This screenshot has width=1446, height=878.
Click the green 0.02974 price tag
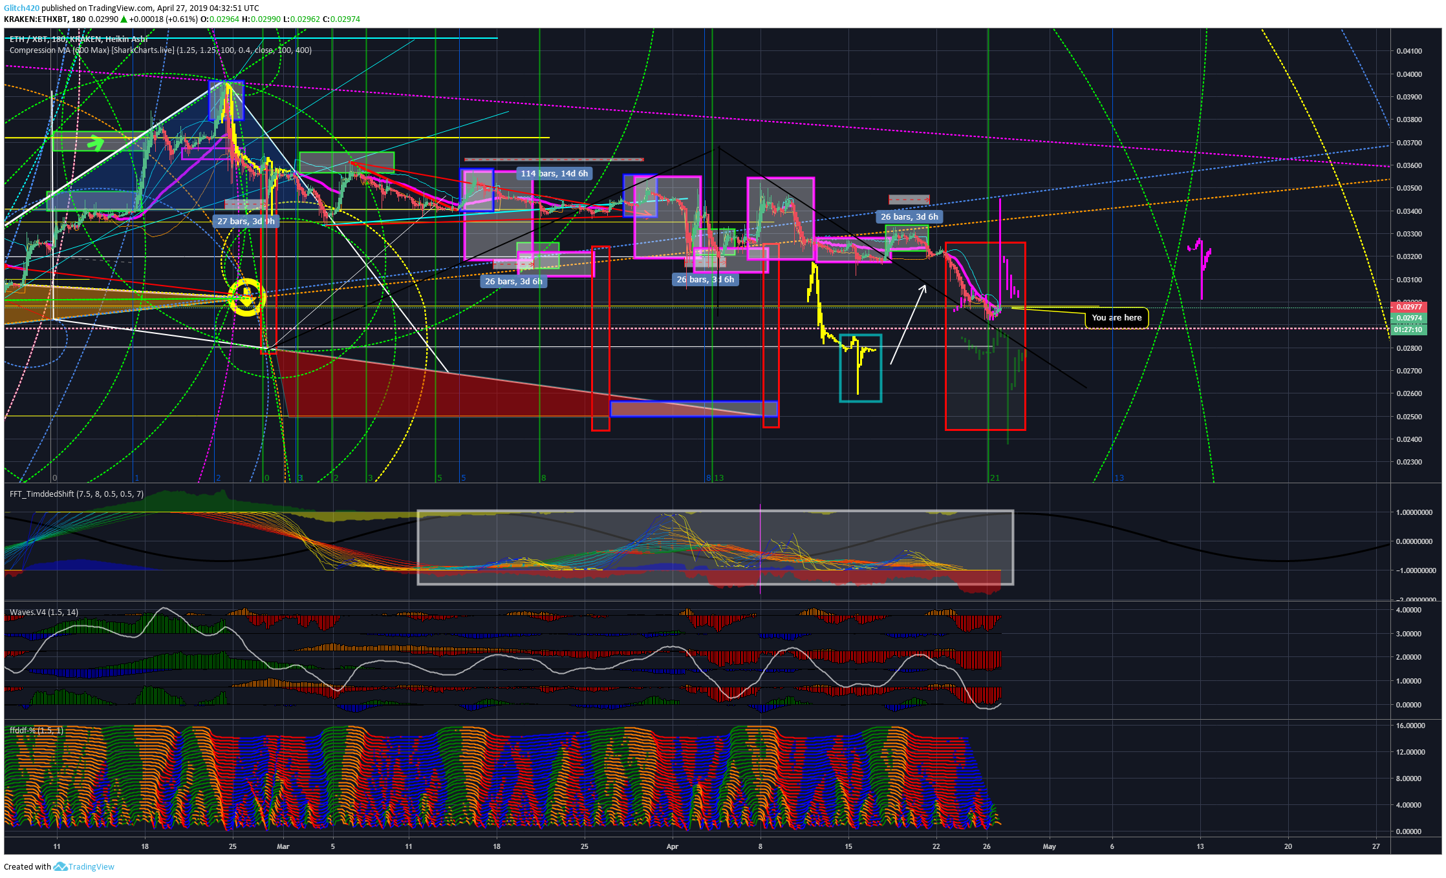[1408, 318]
